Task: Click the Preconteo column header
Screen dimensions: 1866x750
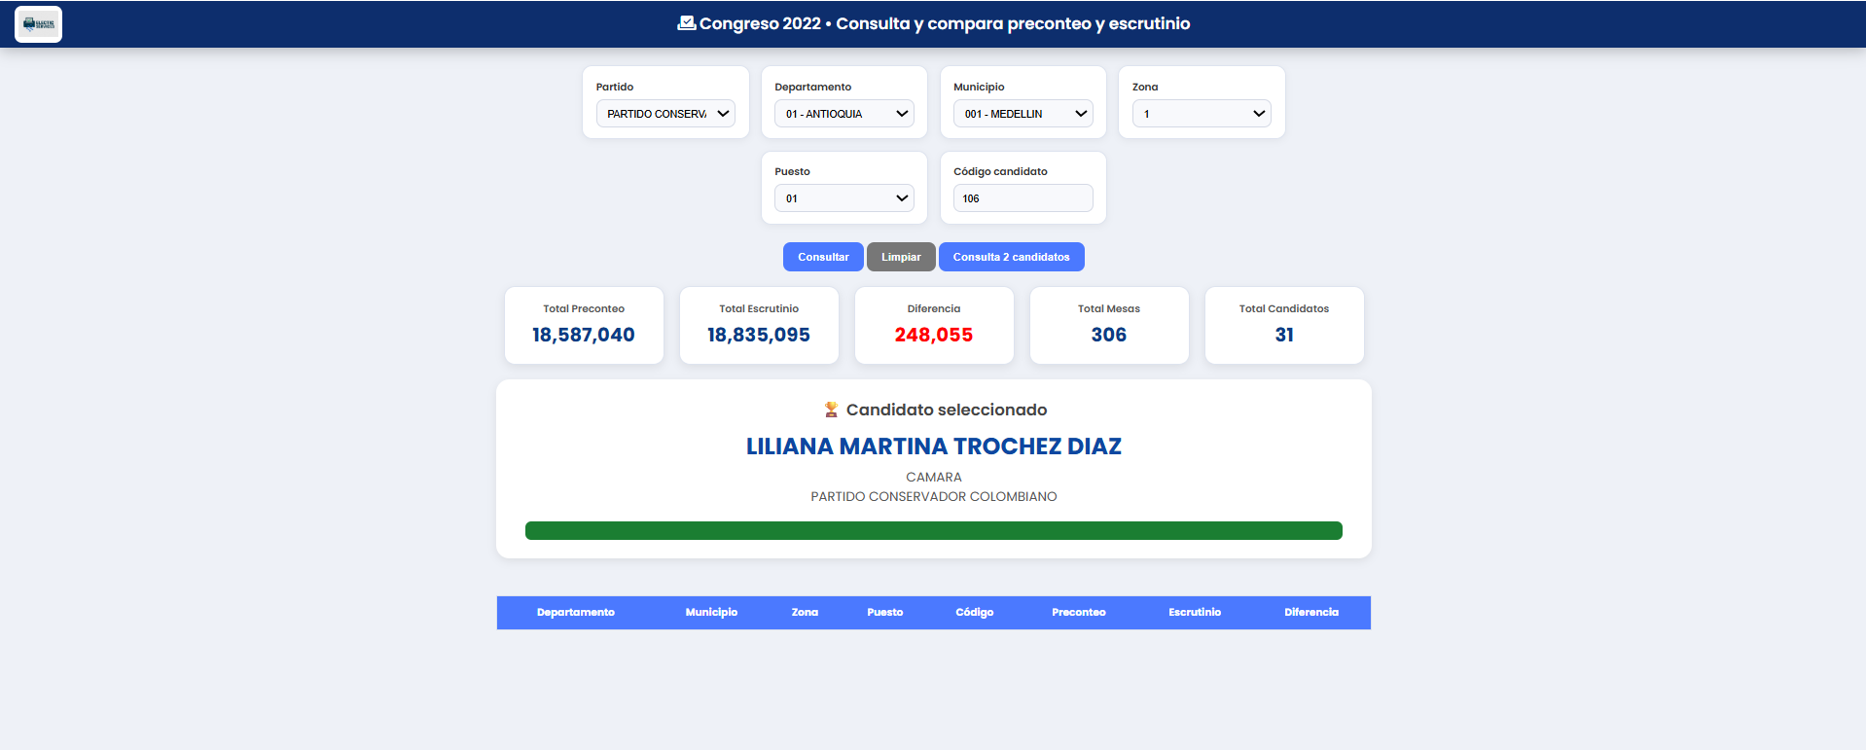Action: 1078,612
